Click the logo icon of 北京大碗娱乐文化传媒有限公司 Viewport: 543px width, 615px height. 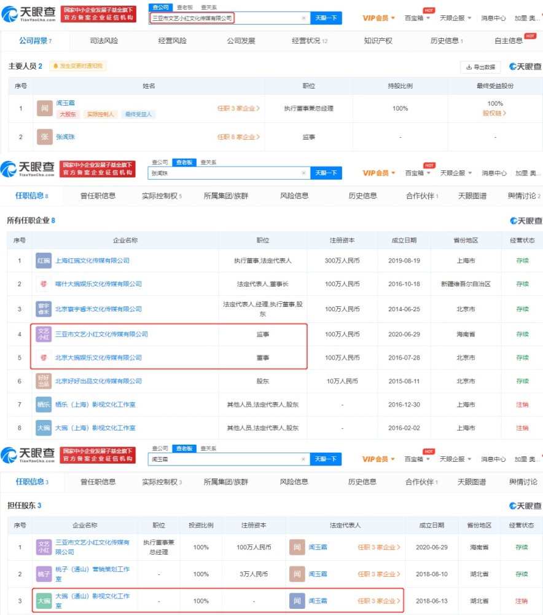(x=44, y=357)
